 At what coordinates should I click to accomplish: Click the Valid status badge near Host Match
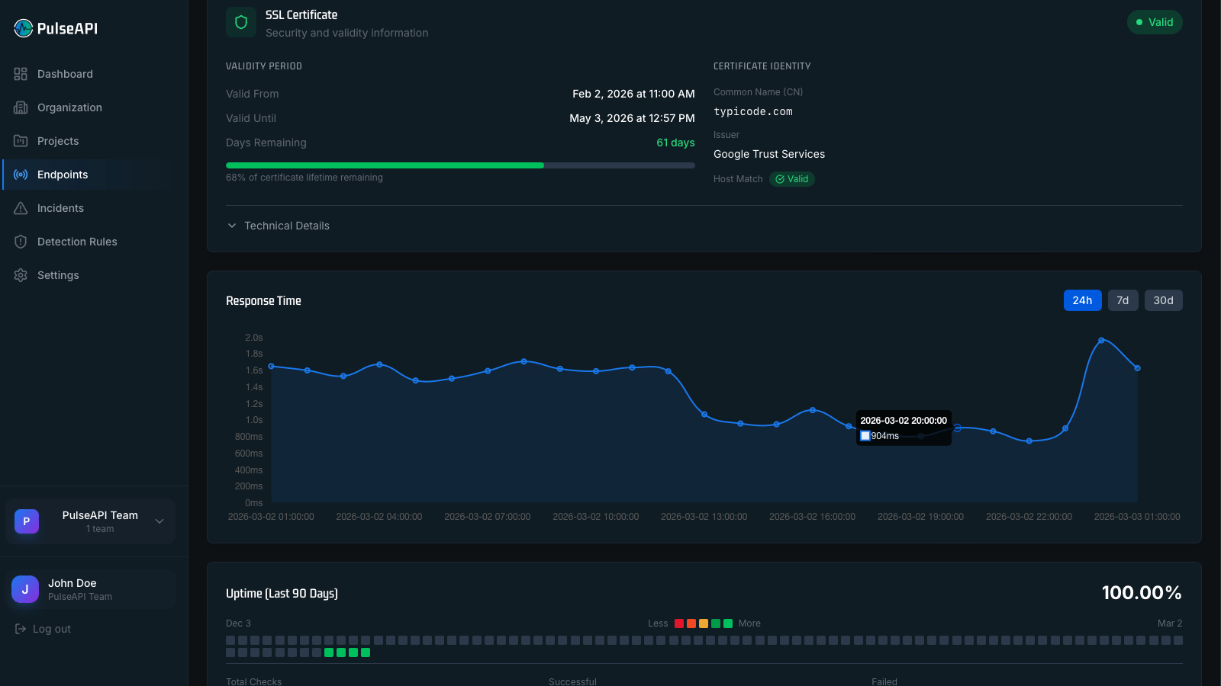pyautogui.click(x=791, y=178)
